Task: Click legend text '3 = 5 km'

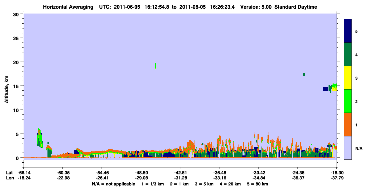Action: [204, 184]
